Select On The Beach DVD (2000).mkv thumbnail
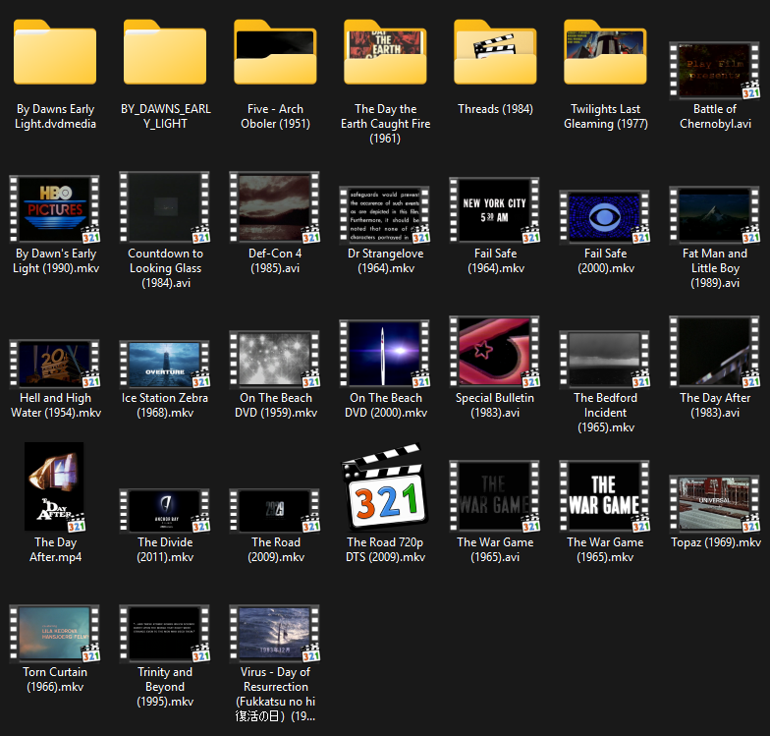The image size is (770, 736). [x=385, y=354]
